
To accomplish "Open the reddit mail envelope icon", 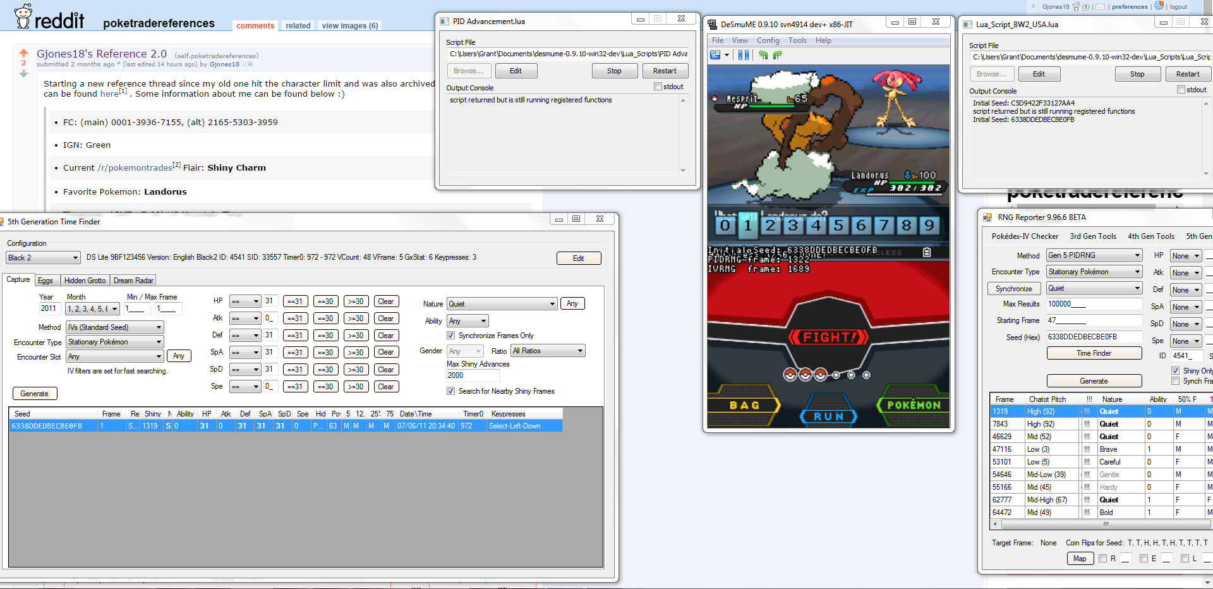I will coord(1100,7).
